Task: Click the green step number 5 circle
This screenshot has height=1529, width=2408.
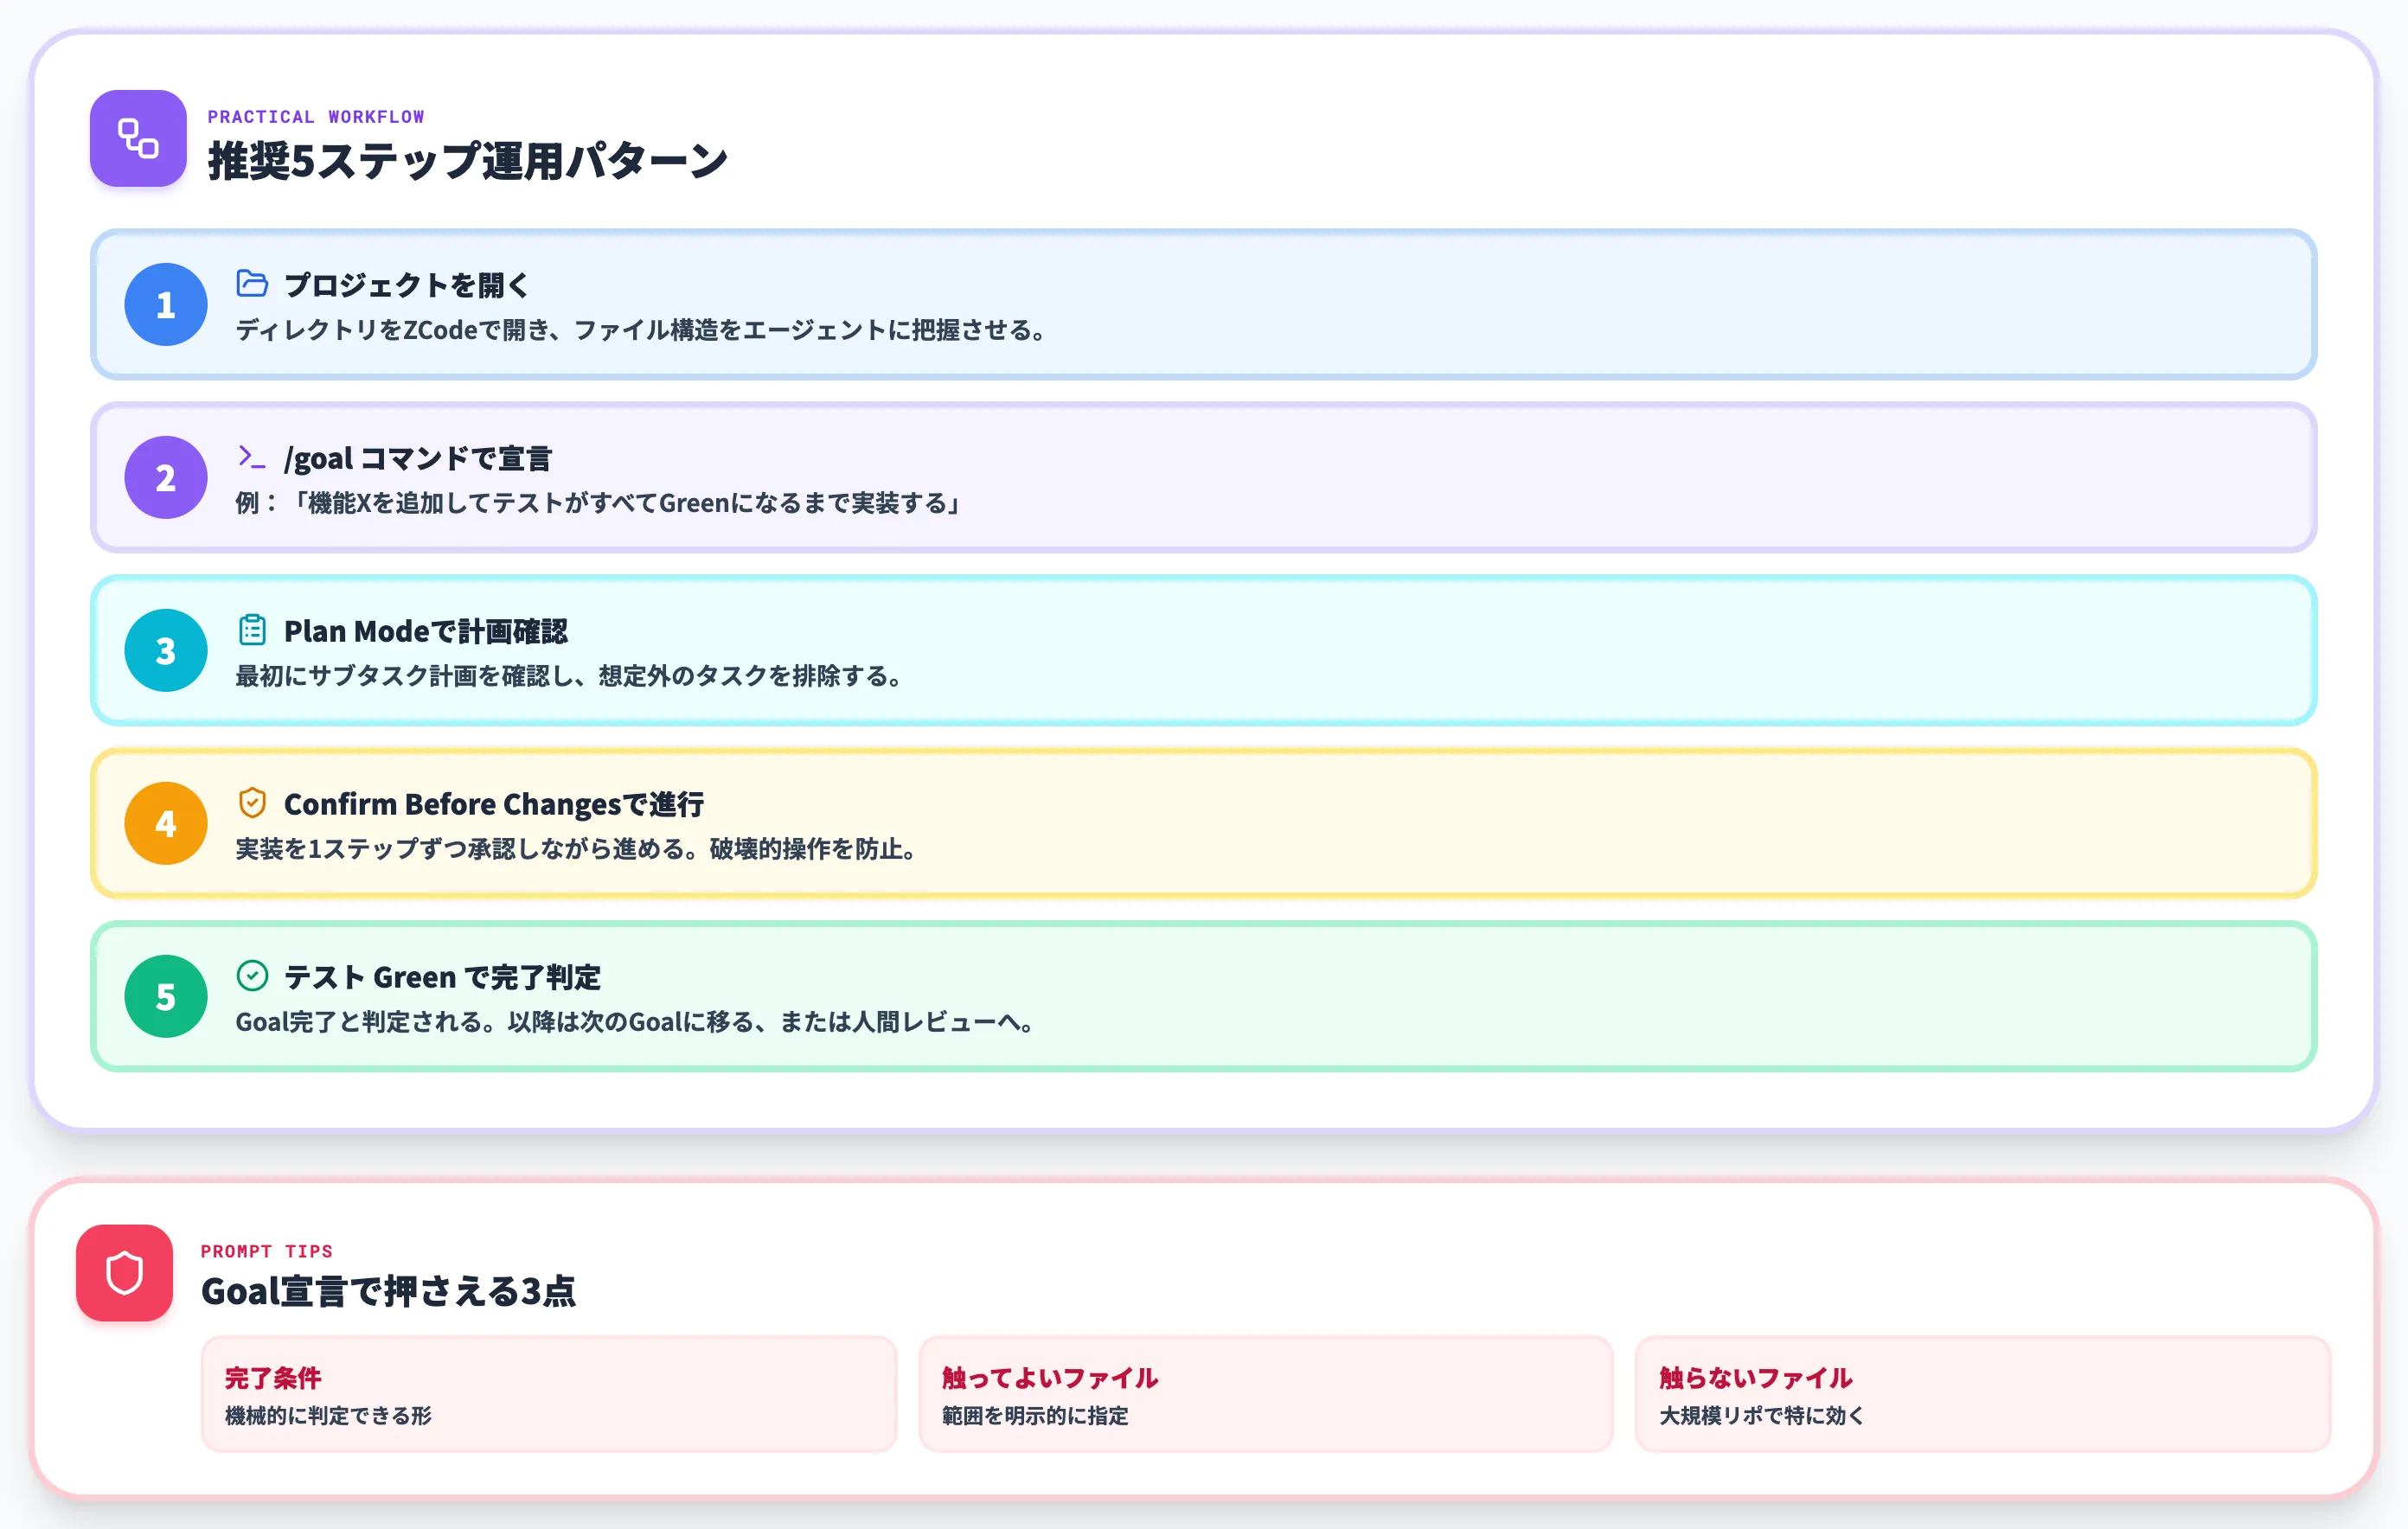Action: pyautogui.click(x=166, y=996)
